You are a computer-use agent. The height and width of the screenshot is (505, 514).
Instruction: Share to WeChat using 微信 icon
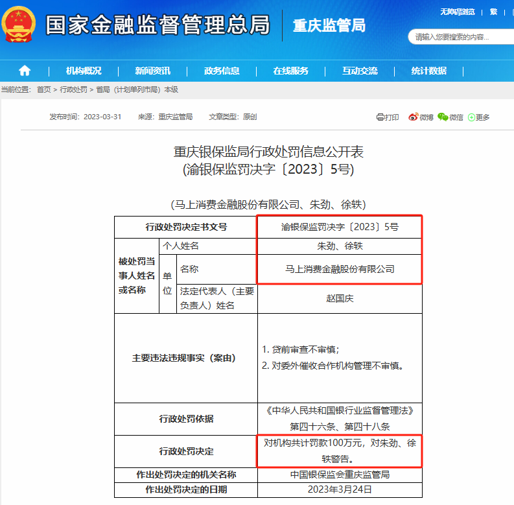pos(450,117)
